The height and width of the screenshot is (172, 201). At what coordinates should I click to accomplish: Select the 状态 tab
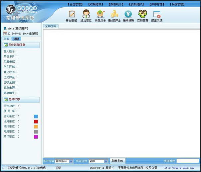(6, 39)
